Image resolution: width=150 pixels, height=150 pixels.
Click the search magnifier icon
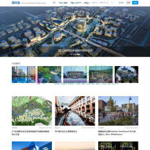pyautogui.click(x=112, y=2)
